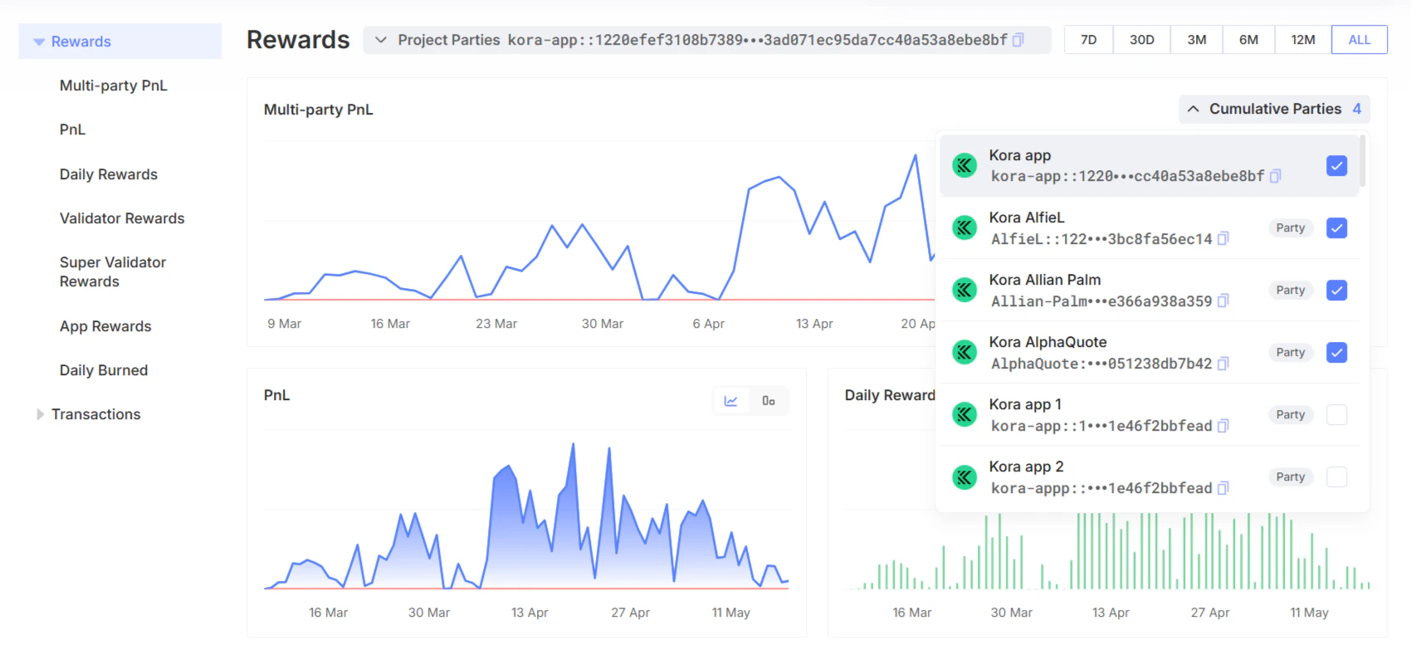Click the Daily Rewards bar chart
The height and width of the screenshot is (645, 1411).
[1108, 550]
